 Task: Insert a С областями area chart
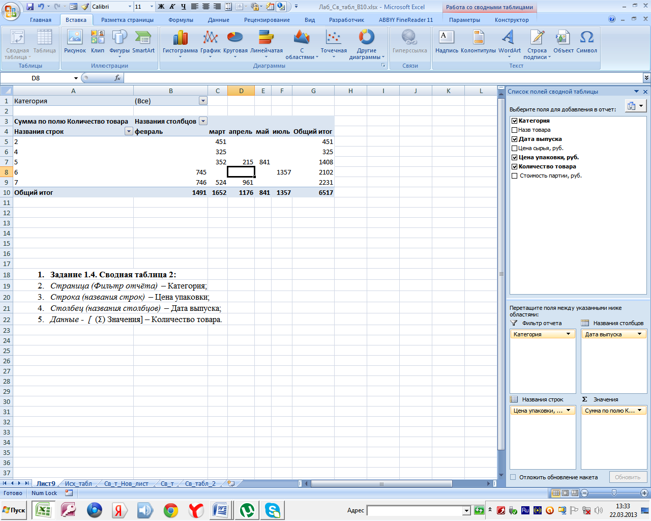coord(302,44)
